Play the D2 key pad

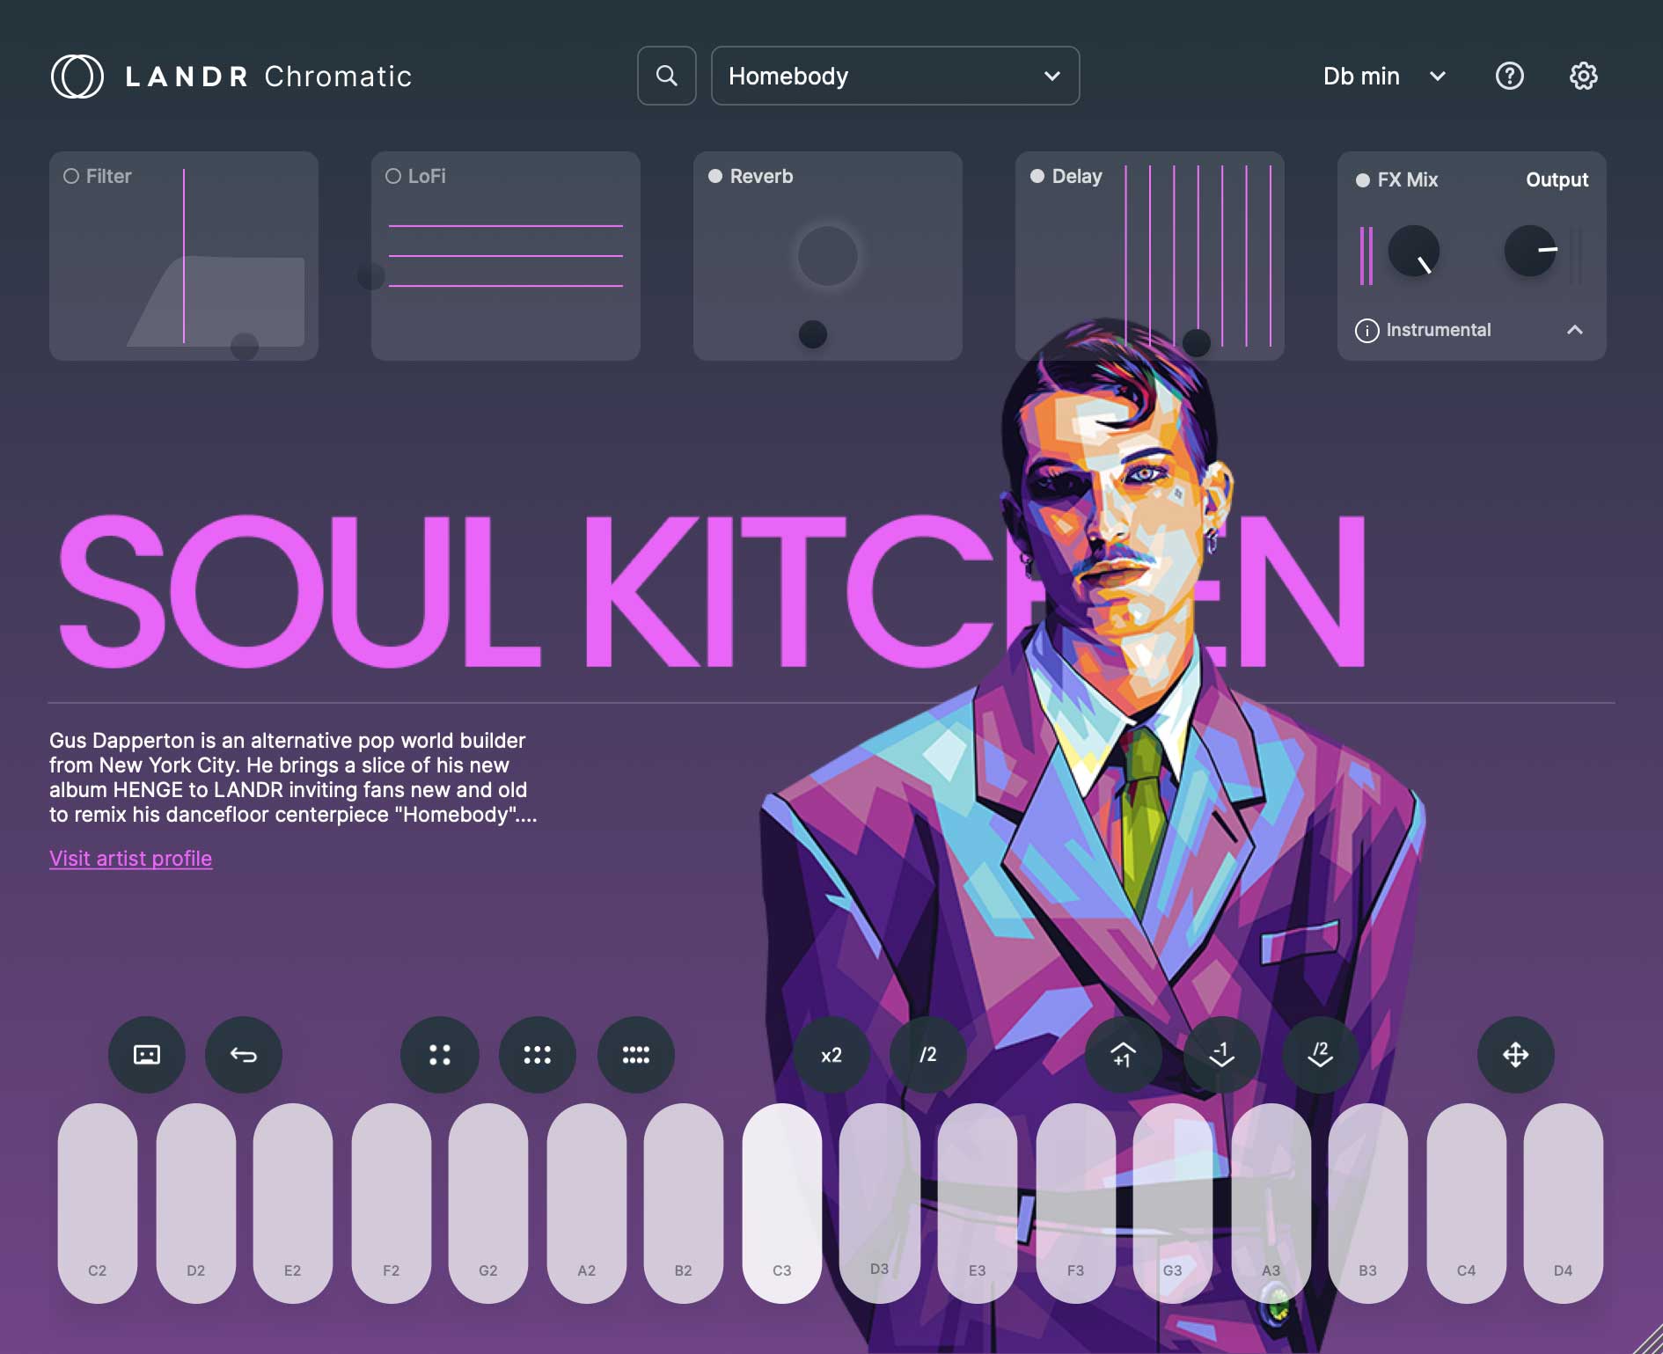(196, 1204)
